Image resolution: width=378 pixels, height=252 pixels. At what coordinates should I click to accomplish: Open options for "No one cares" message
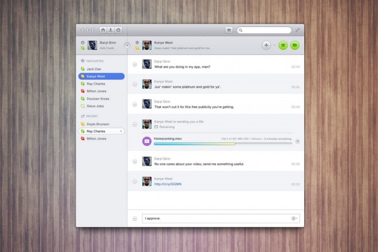click(x=135, y=162)
